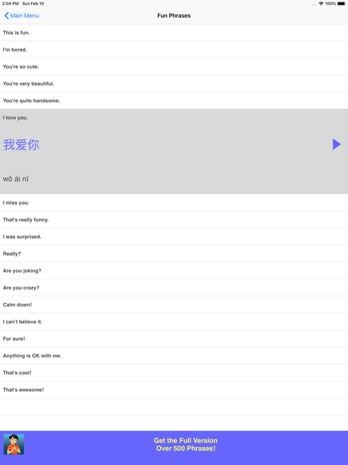Image resolution: width=348 pixels, height=465 pixels.
Task: Tap the back chevron arrow icon
Action: (7, 16)
